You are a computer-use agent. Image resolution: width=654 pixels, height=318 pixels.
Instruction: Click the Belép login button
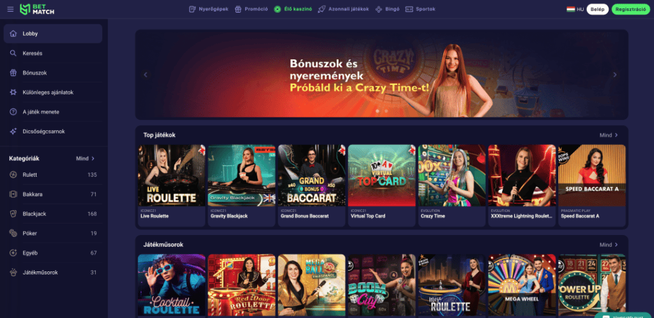[597, 9]
